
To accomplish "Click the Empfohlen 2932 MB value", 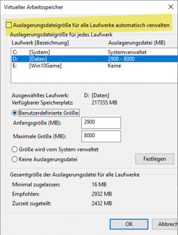I will (102, 194).
